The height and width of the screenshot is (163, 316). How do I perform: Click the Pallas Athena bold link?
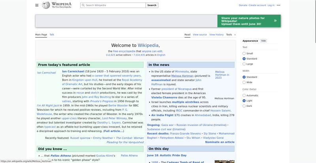pos(61,156)
